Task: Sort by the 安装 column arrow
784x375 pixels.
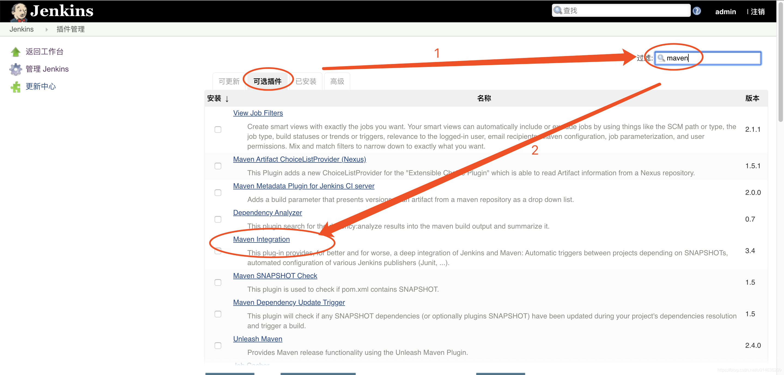Action: 227,99
